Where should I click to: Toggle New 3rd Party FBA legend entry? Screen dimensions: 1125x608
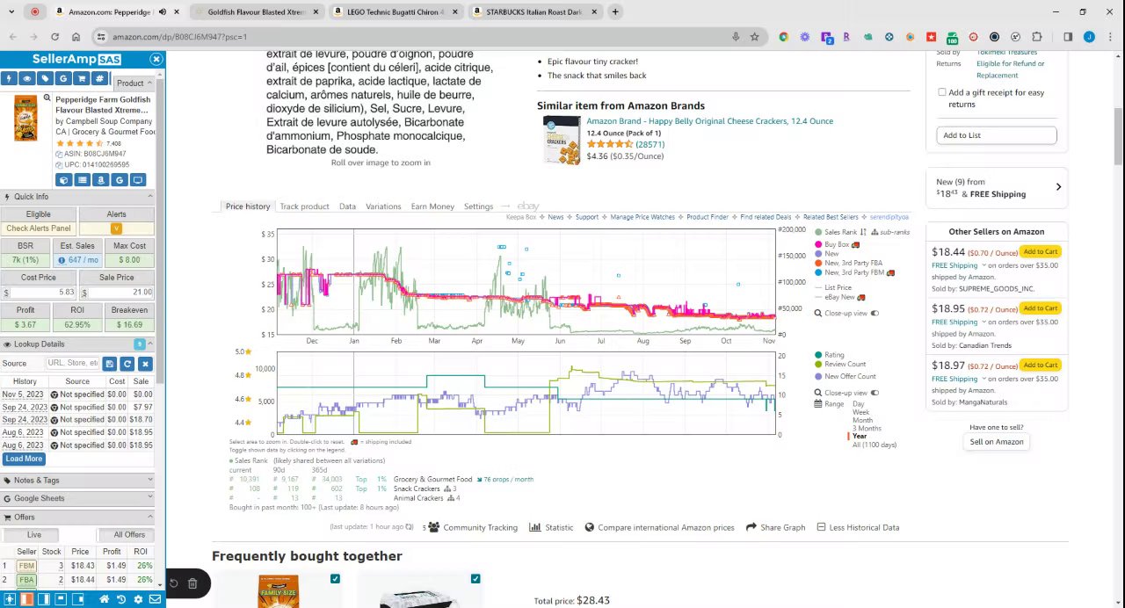point(848,263)
